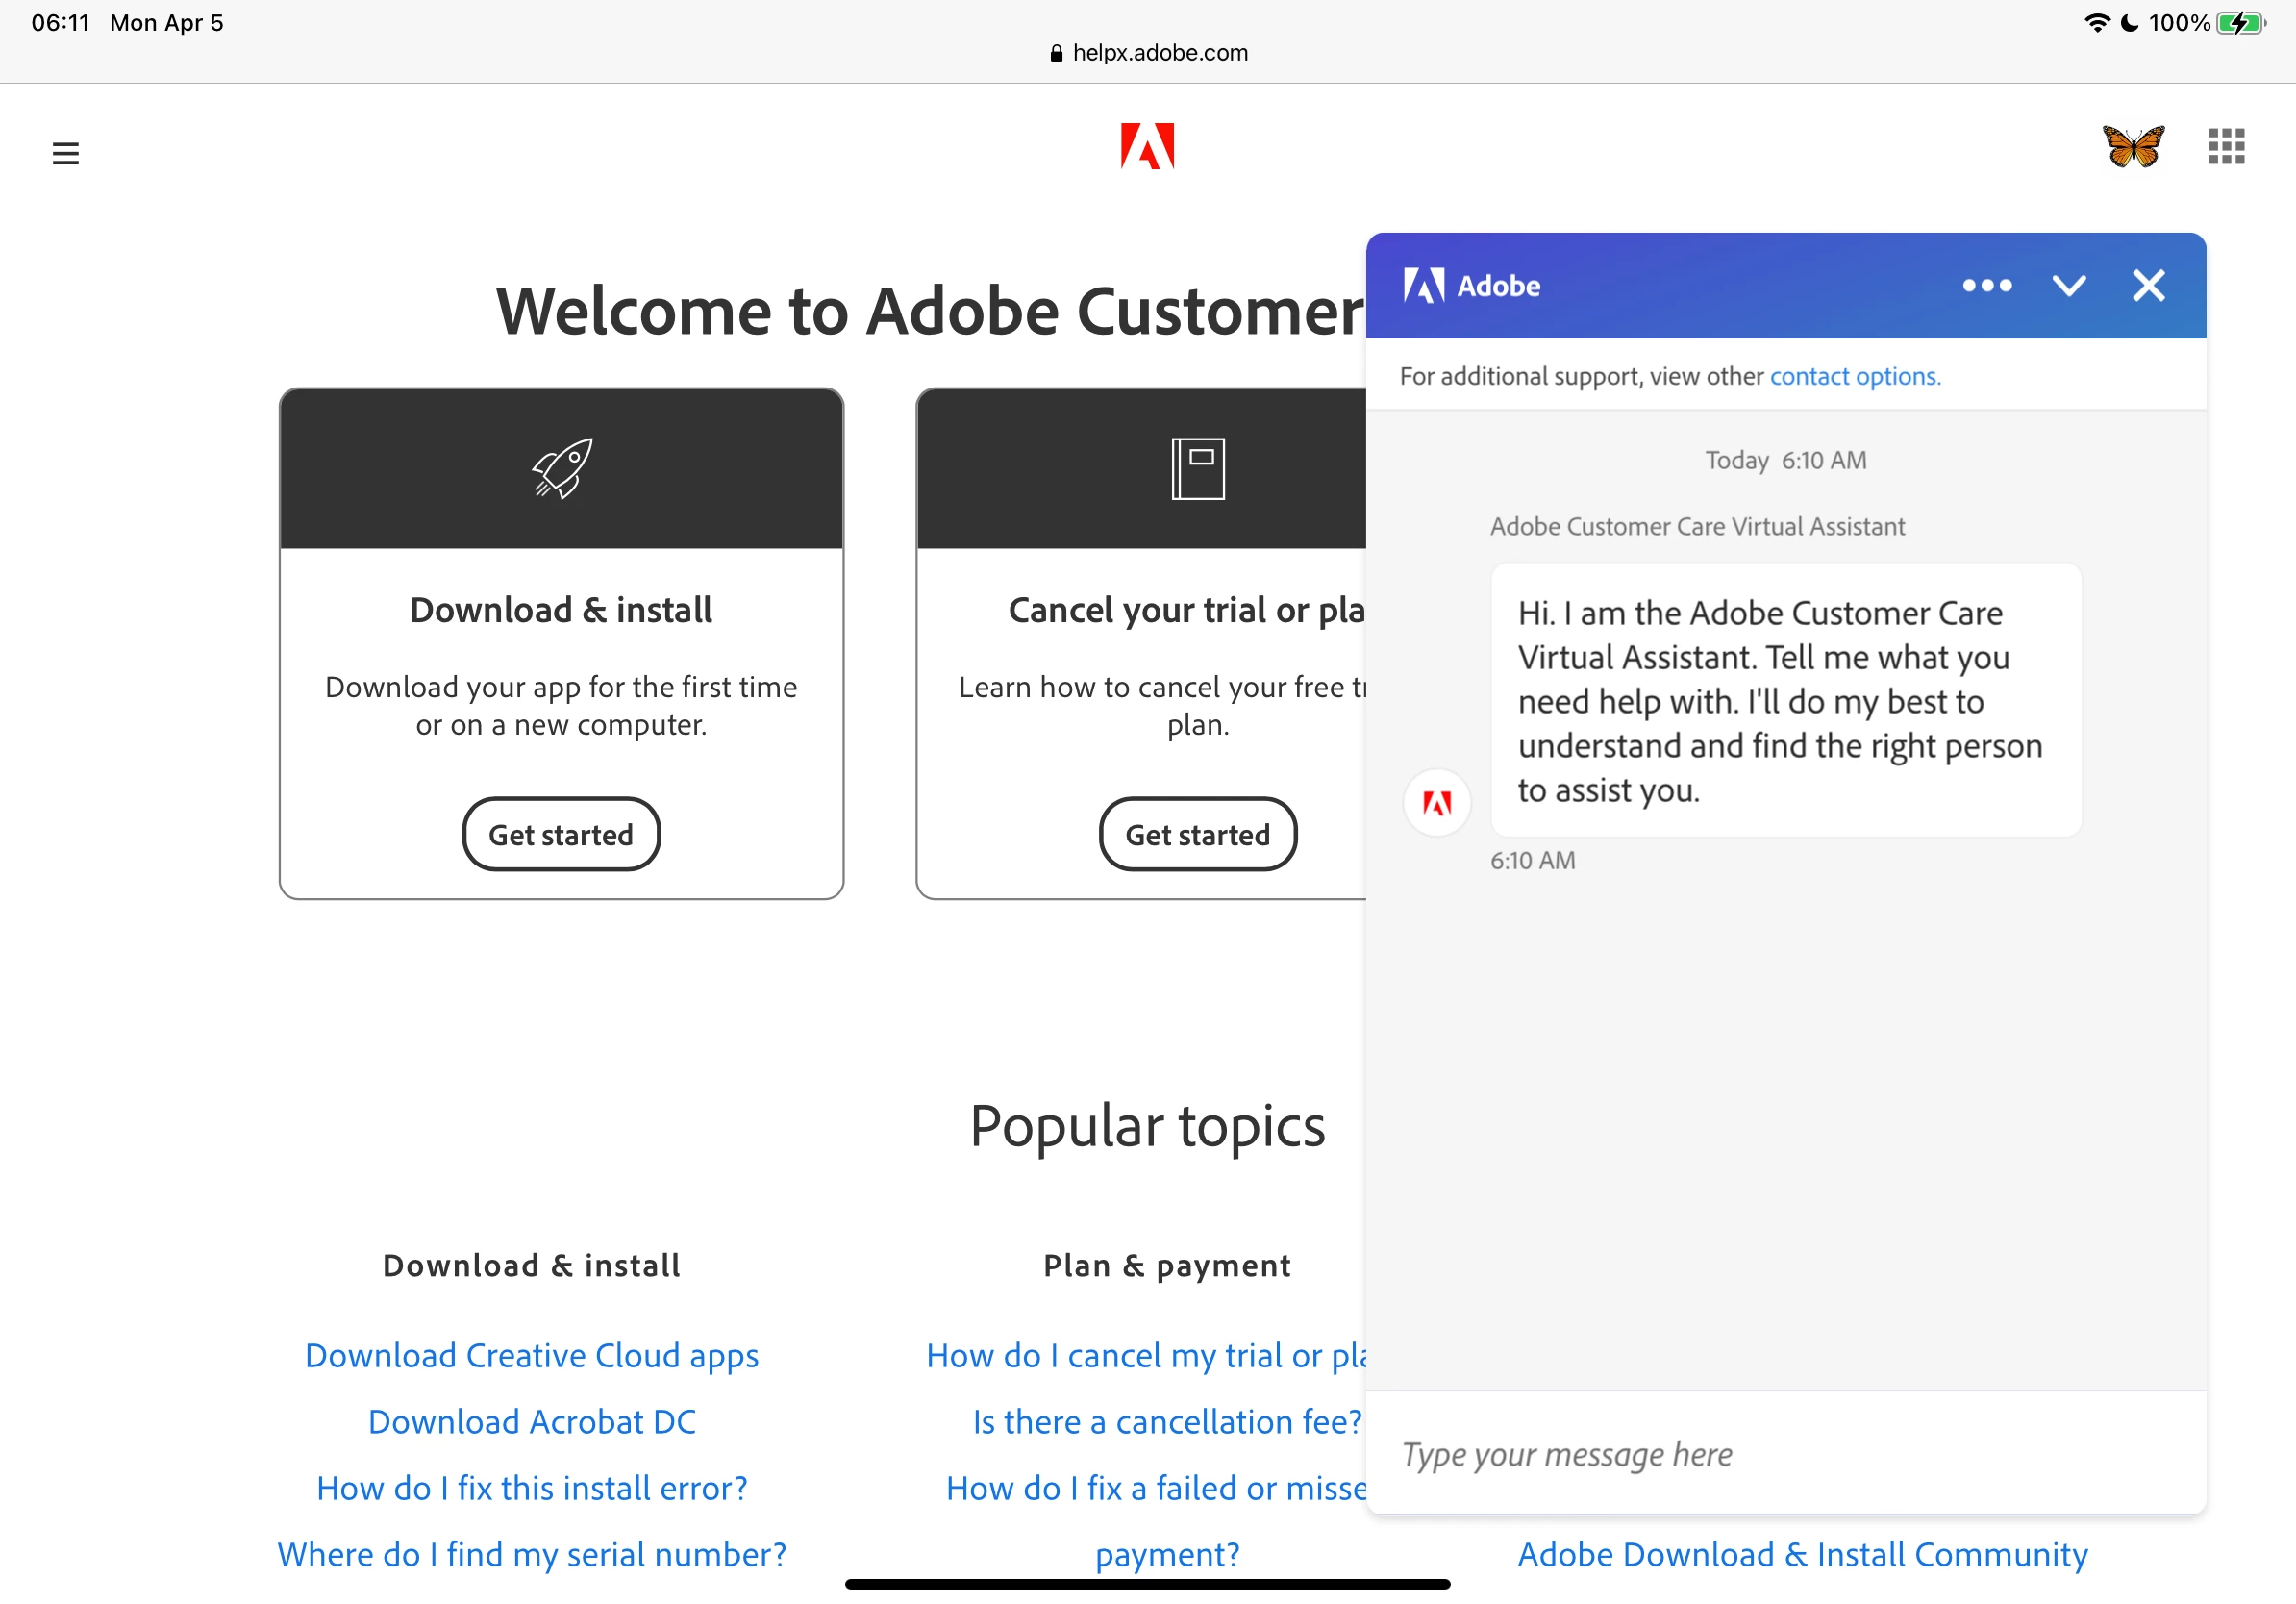The height and width of the screenshot is (1604, 2296).
Task: Close the Adobe chat window
Action: pos(2148,286)
